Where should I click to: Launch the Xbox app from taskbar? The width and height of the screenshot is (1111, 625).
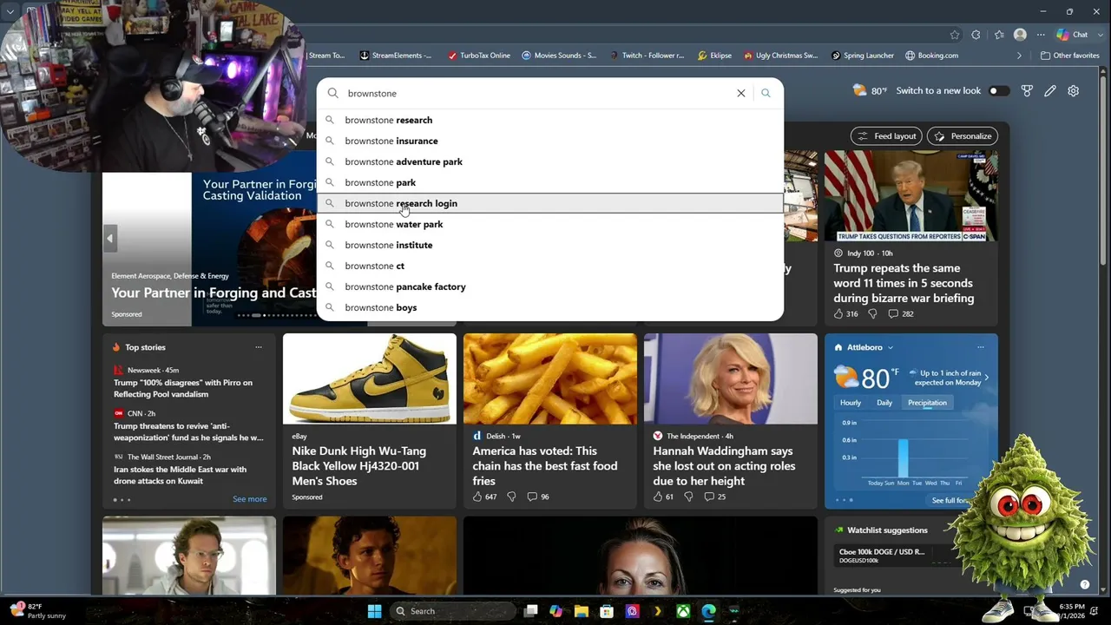tap(684, 611)
